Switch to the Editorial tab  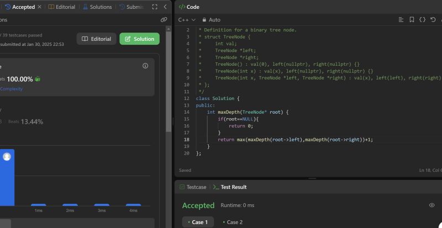[61, 7]
